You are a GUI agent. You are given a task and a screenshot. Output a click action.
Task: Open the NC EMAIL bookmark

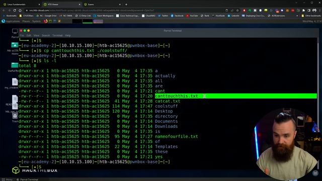[66, 16]
